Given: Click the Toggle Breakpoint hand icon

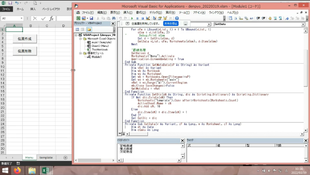Looking at the screenshot, I should [270, 18].
